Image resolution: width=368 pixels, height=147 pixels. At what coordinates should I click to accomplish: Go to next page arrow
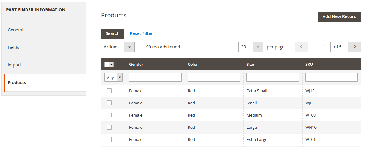coord(354,47)
